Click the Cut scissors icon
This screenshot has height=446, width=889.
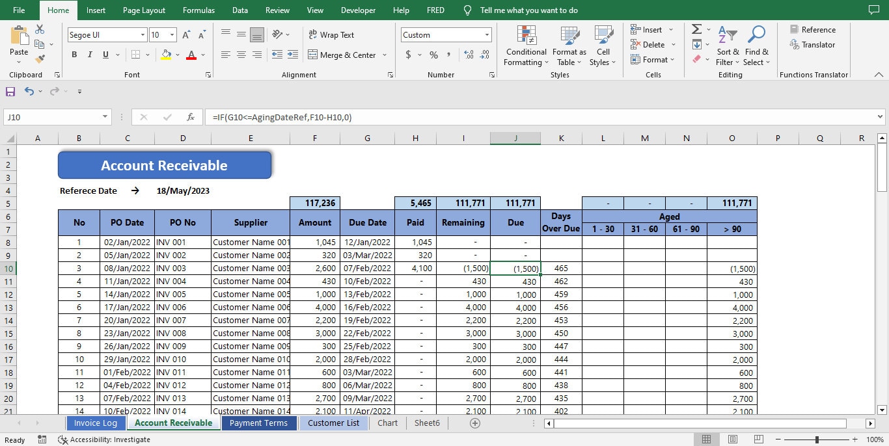tap(40, 29)
